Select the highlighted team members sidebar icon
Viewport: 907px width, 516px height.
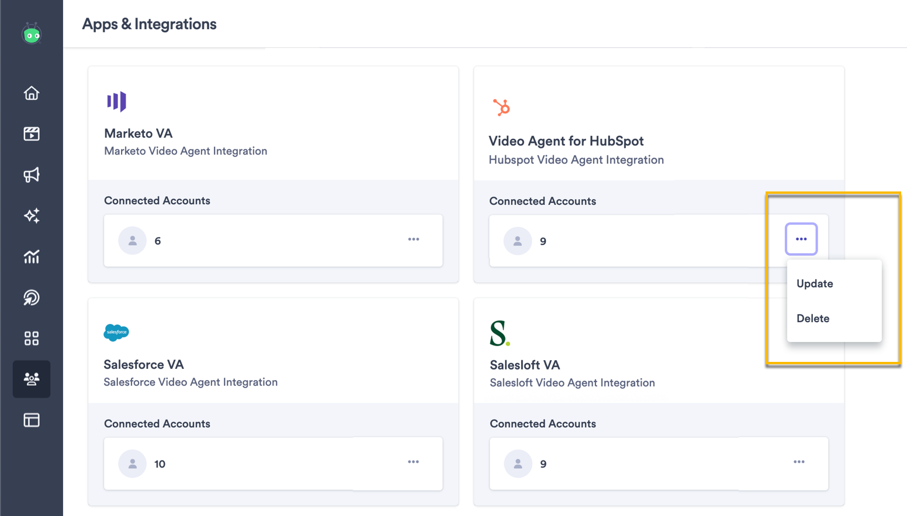click(32, 379)
